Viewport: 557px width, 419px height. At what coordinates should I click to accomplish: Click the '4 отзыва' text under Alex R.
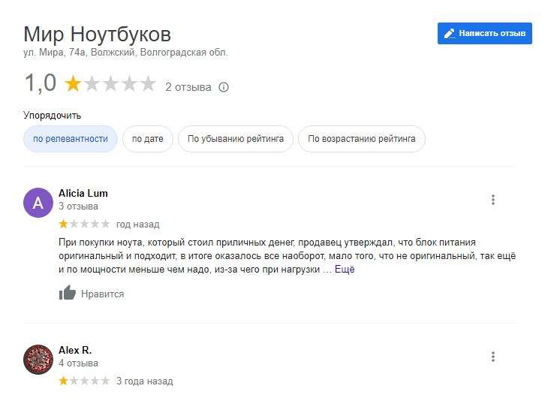78,363
